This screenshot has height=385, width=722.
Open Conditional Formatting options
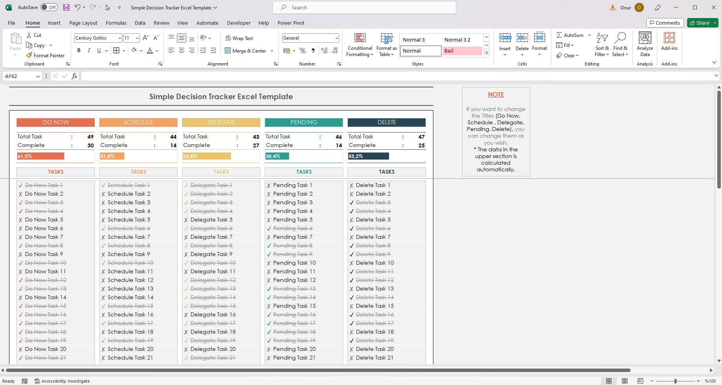(359, 44)
